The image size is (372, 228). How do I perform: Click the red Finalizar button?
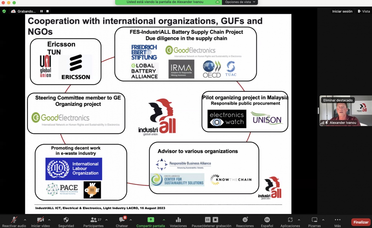click(361, 222)
